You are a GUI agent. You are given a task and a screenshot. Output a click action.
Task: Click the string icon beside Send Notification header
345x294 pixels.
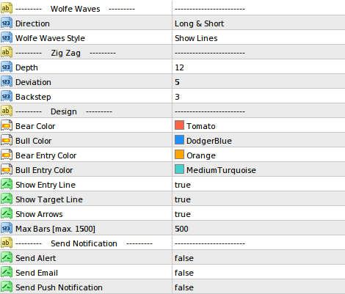7,243
